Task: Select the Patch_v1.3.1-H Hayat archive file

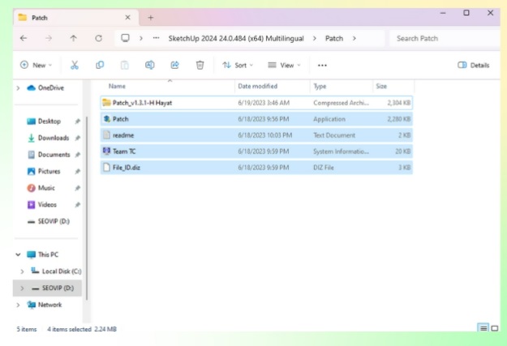Action: (142, 102)
